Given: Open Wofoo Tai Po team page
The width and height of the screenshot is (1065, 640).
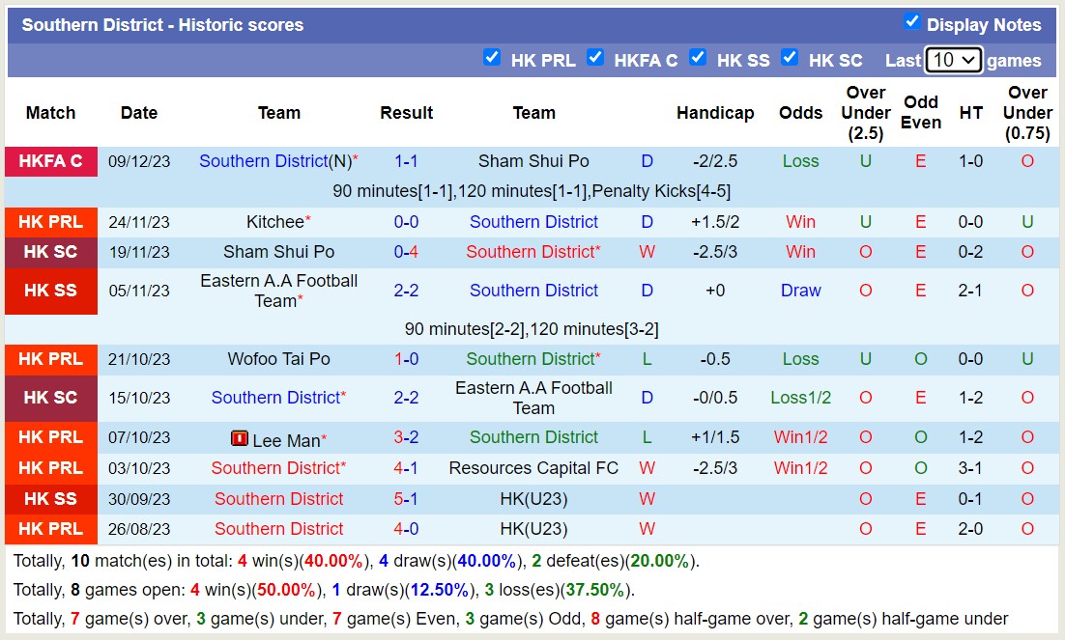Looking at the screenshot, I should (x=278, y=359).
